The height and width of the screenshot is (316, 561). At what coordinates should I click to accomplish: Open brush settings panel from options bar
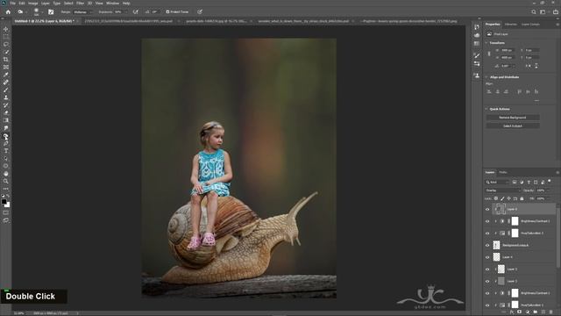pos(51,11)
